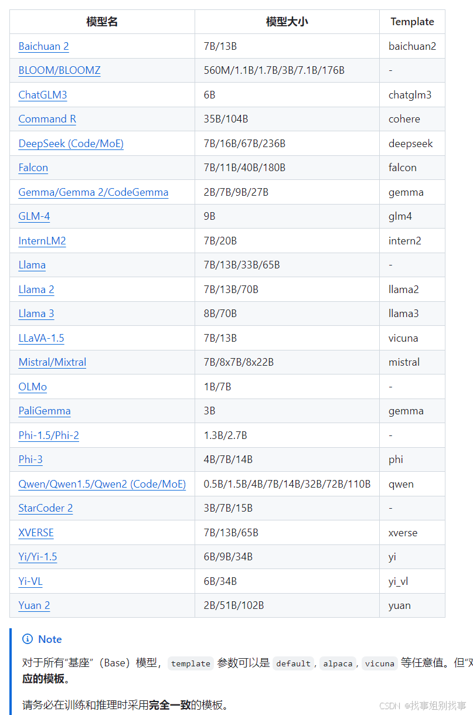The image size is (473, 715).
Task: Open the Falcon model link
Action: (x=33, y=168)
